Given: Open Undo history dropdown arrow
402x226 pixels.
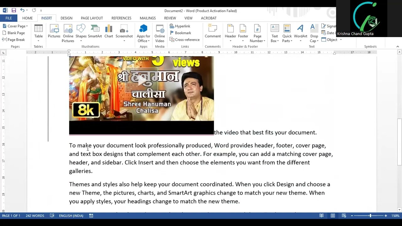Looking at the screenshot, I should click(27, 10).
